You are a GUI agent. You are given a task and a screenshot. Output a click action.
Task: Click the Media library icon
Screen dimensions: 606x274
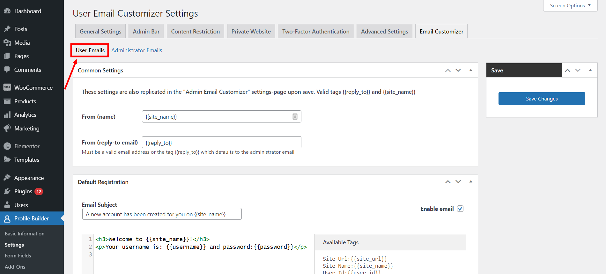[7, 42]
